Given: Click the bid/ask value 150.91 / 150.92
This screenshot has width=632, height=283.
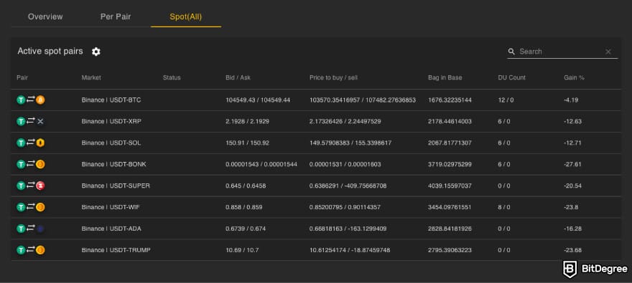Looking at the screenshot, I should point(248,143).
